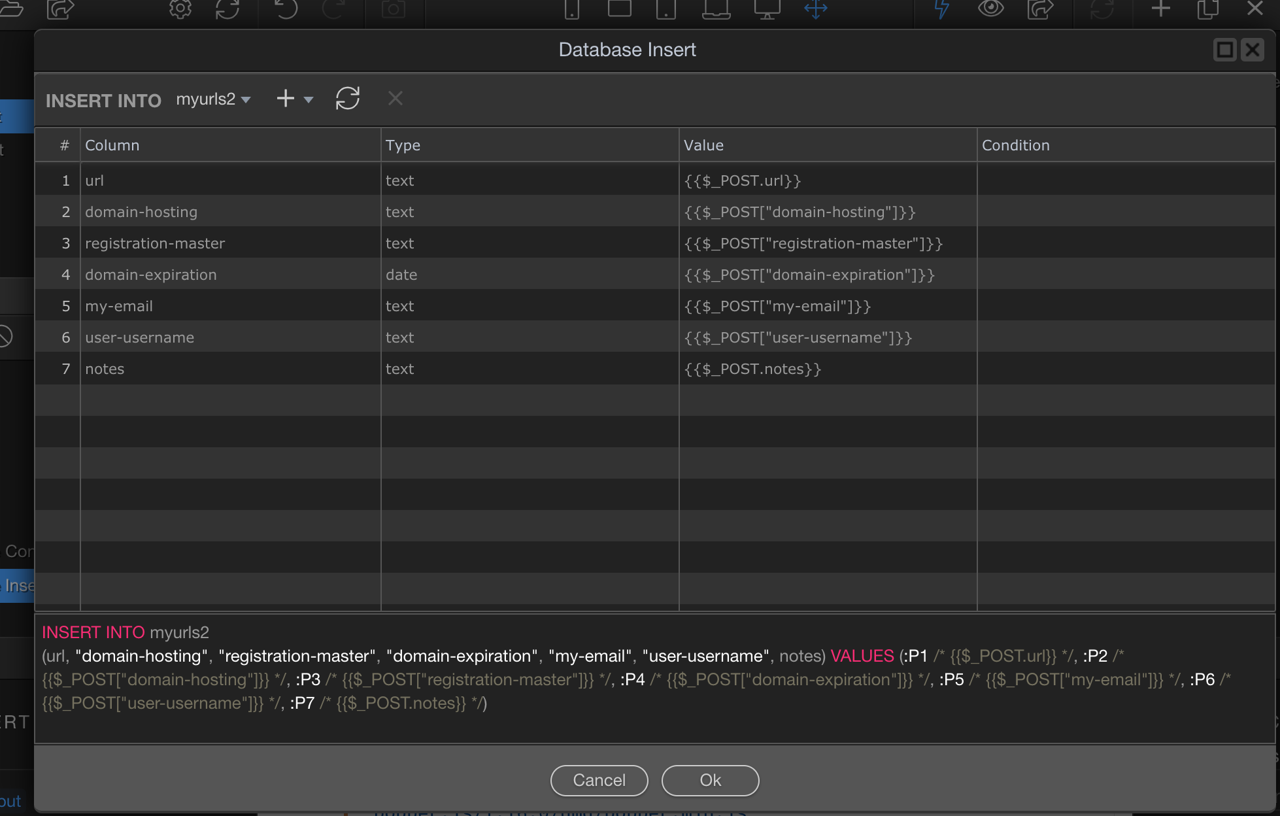Open the settings gear in top toolbar
Screen dimensions: 1280x816
point(180,9)
